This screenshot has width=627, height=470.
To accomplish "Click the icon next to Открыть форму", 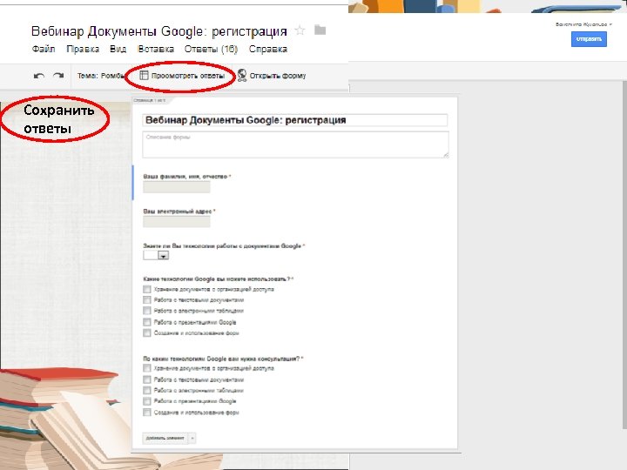I will 242,76.
